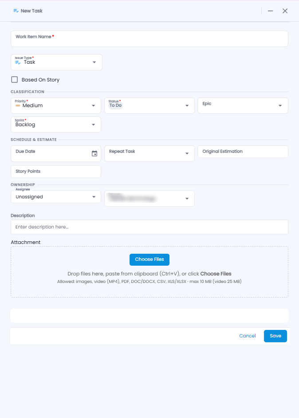
Task: Open the Due Date calendar picker
Action: click(x=94, y=154)
